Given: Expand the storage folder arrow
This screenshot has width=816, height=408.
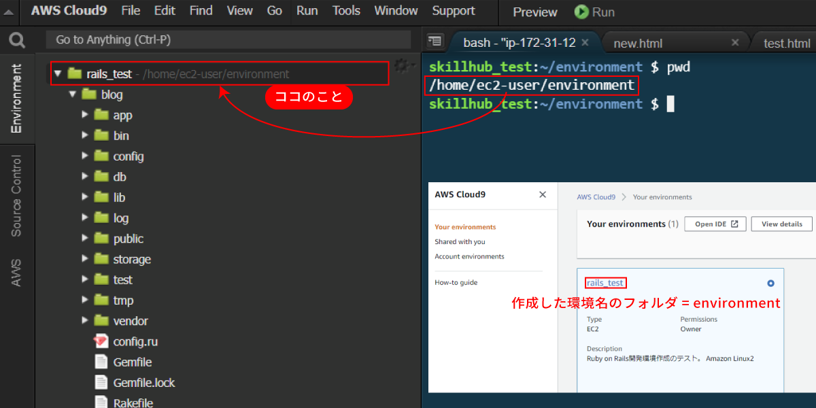Looking at the screenshot, I should pos(85,259).
